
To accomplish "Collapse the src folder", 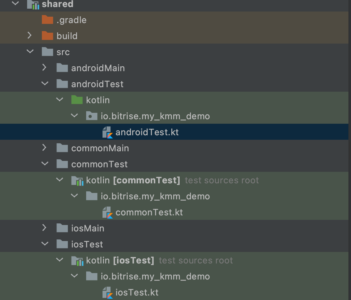I will 30,52.
